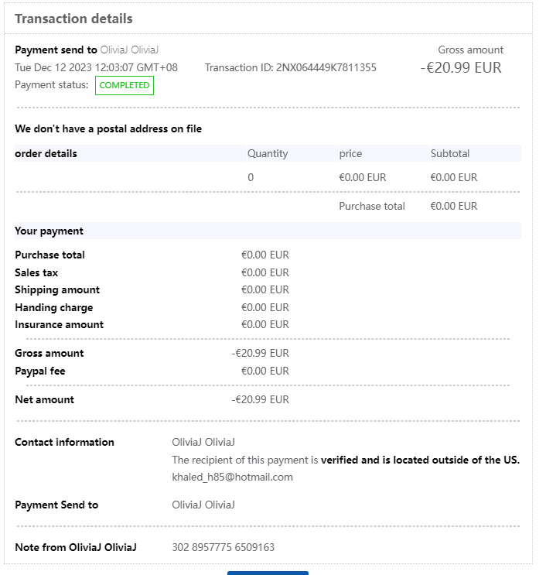Click the order details column header

point(46,153)
